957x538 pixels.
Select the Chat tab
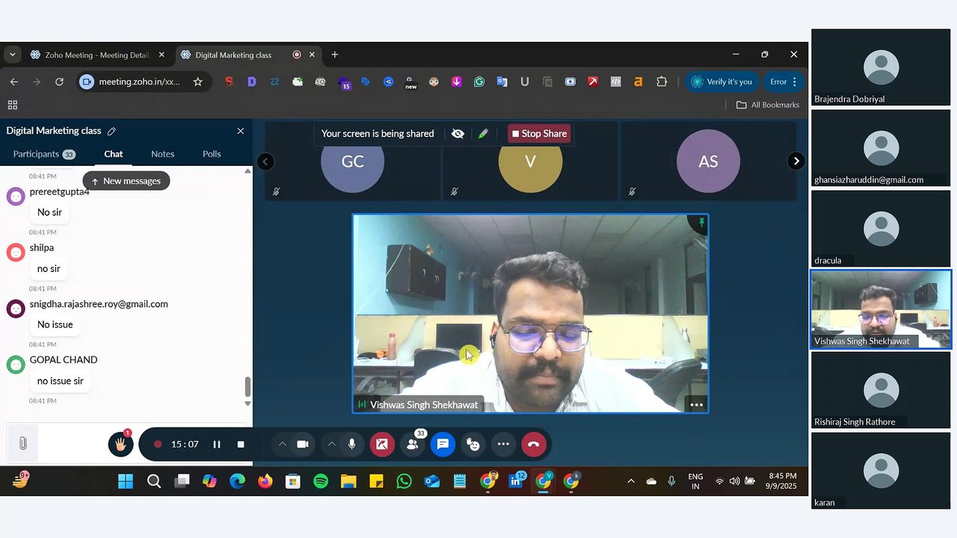[114, 154]
